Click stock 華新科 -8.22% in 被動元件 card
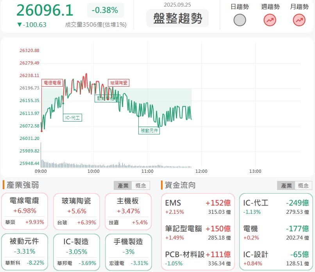 click(25, 263)
